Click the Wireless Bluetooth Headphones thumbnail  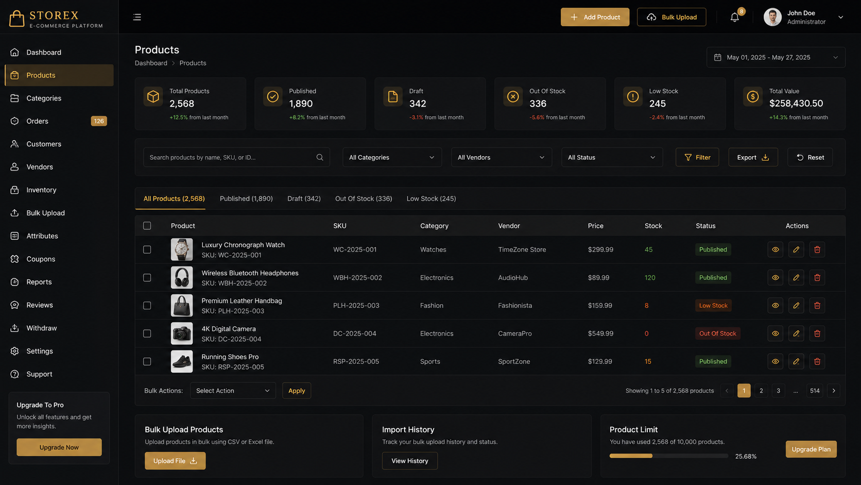182,277
